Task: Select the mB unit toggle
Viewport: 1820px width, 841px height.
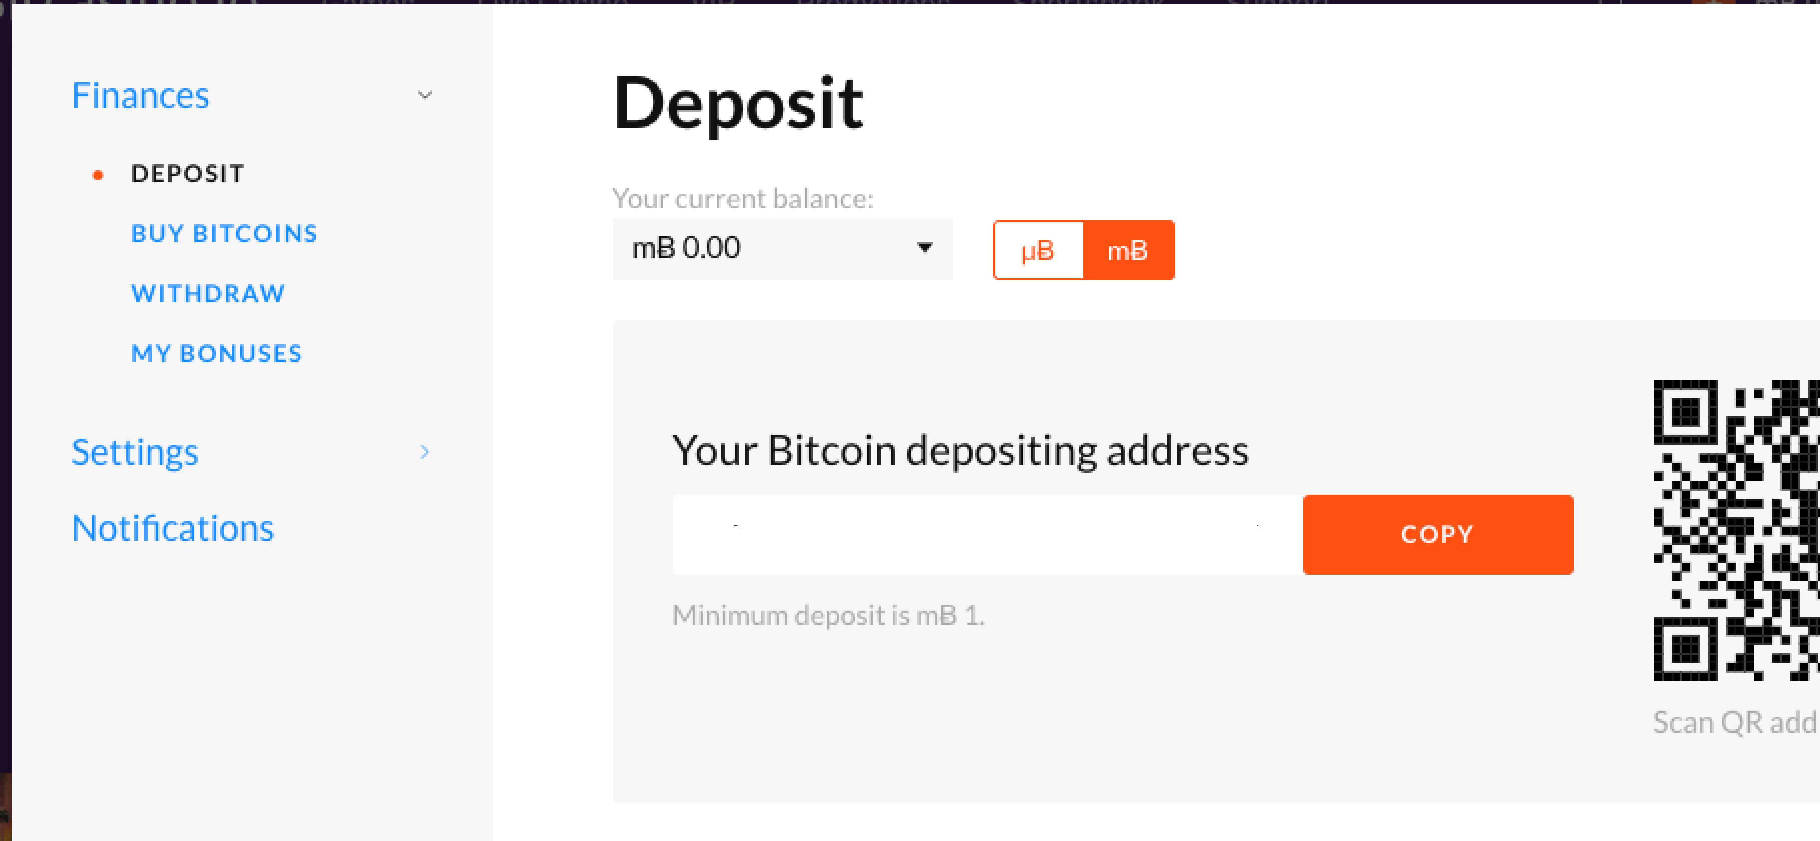Action: (x=1128, y=250)
